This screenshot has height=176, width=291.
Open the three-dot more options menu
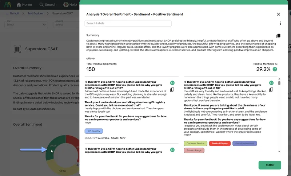click(x=280, y=23)
